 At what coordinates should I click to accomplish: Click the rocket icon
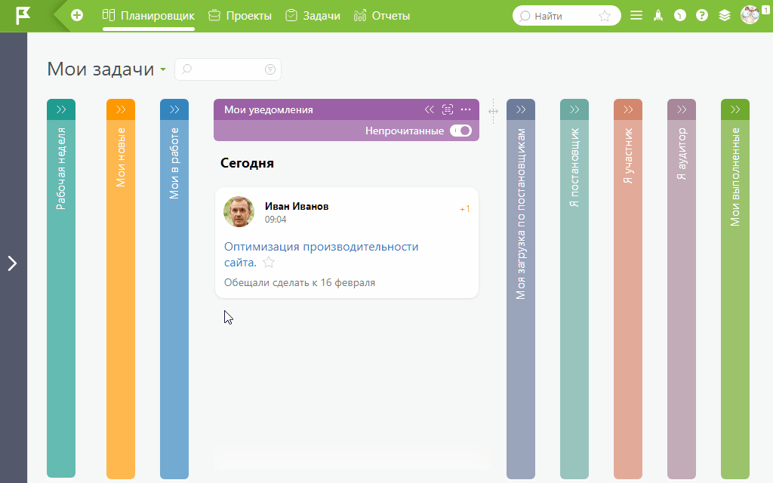(x=658, y=15)
